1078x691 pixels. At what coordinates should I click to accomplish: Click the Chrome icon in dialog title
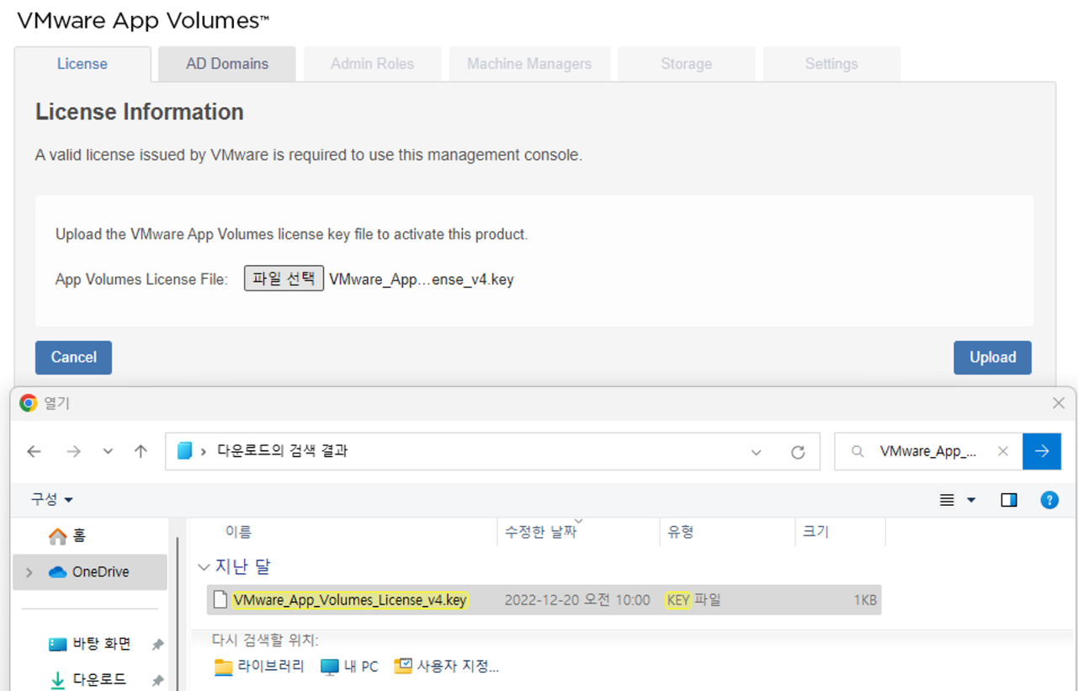(29, 403)
